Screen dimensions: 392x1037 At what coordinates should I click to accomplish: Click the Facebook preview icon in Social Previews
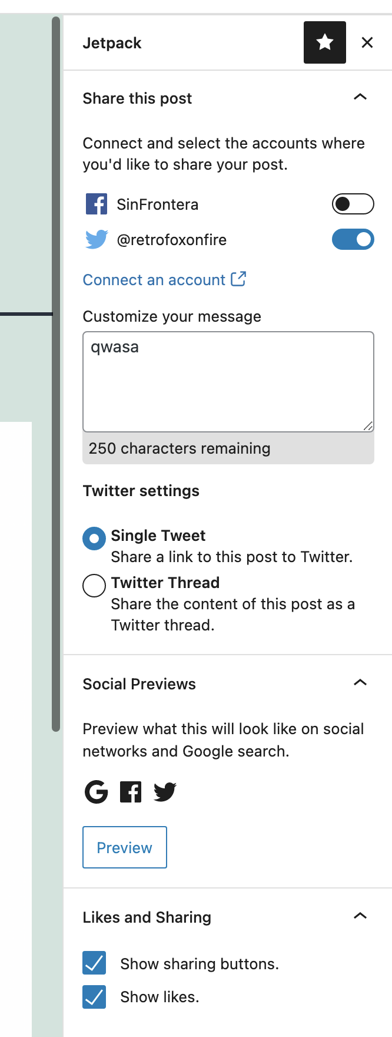coord(131,792)
